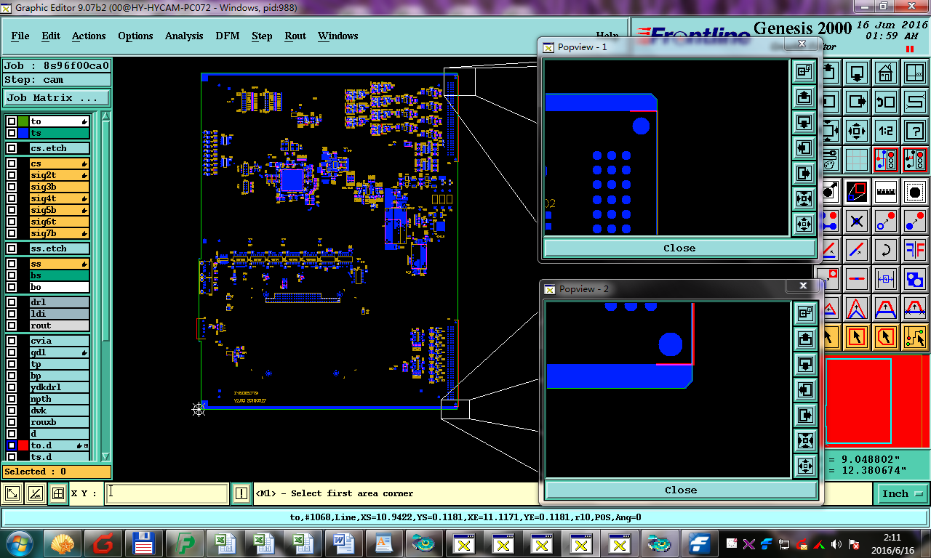This screenshot has width=931, height=558.
Task: Click the floppy disk save icon in the taskbar
Action: [x=145, y=543]
